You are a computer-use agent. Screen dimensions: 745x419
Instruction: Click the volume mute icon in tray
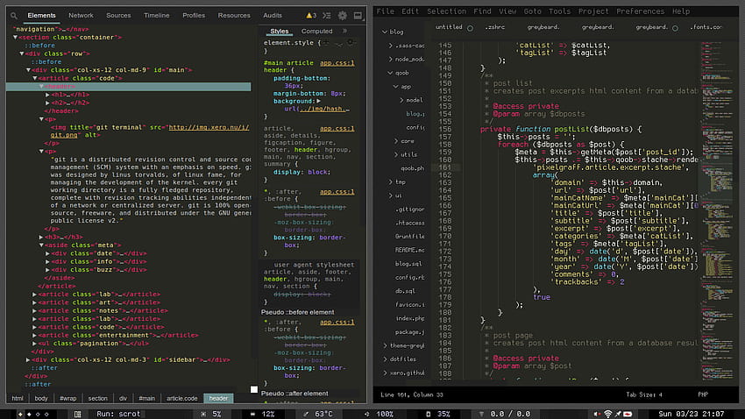[597, 415]
